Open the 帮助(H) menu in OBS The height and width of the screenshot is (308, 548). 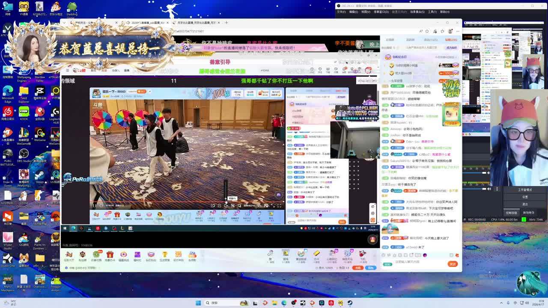[445, 12]
